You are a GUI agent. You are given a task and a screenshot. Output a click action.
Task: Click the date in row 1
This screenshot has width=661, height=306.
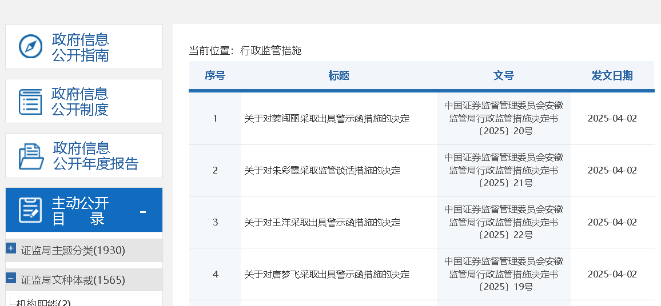pos(612,118)
